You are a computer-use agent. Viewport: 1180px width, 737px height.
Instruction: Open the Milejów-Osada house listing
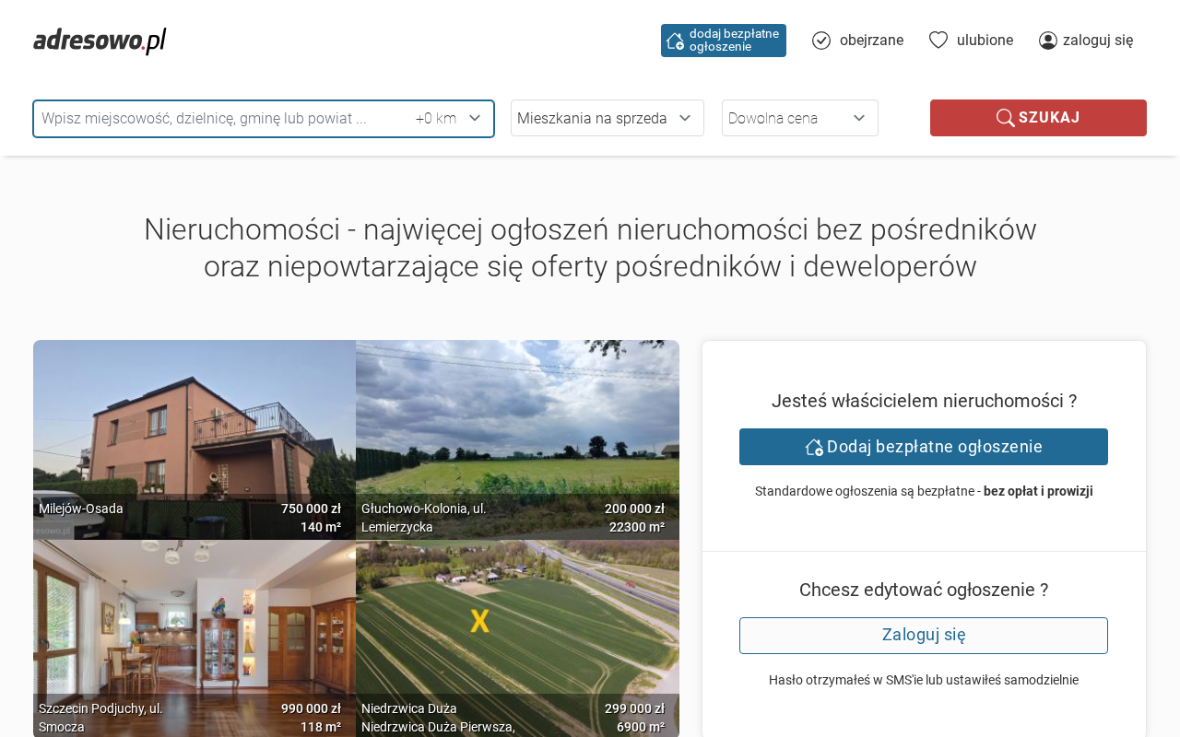pyautogui.click(x=195, y=433)
